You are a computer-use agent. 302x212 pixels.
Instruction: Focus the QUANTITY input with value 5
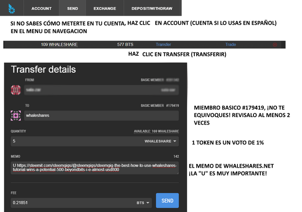(76, 141)
